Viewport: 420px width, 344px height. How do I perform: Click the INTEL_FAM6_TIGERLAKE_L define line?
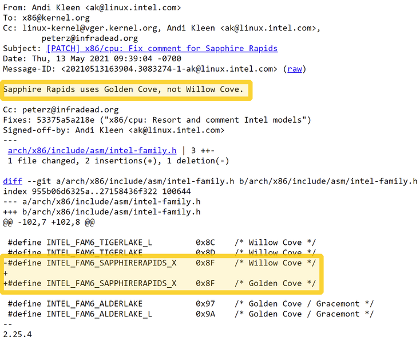tap(162, 243)
